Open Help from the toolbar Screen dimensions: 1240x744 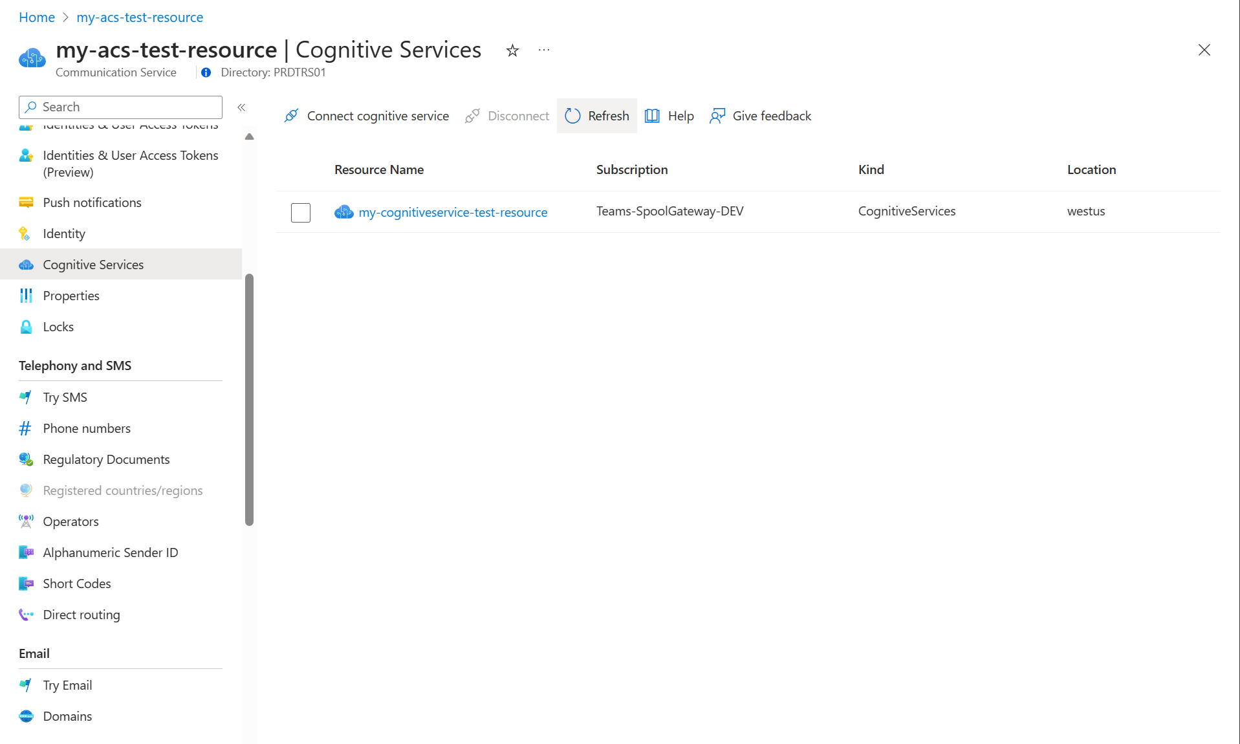click(669, 116)
